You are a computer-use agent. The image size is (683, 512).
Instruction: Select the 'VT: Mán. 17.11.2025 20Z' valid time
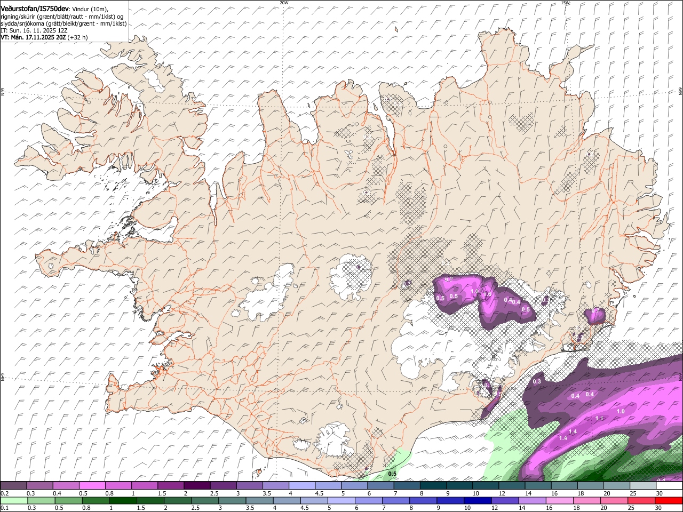pyautogui.click(x=34, y=37)
